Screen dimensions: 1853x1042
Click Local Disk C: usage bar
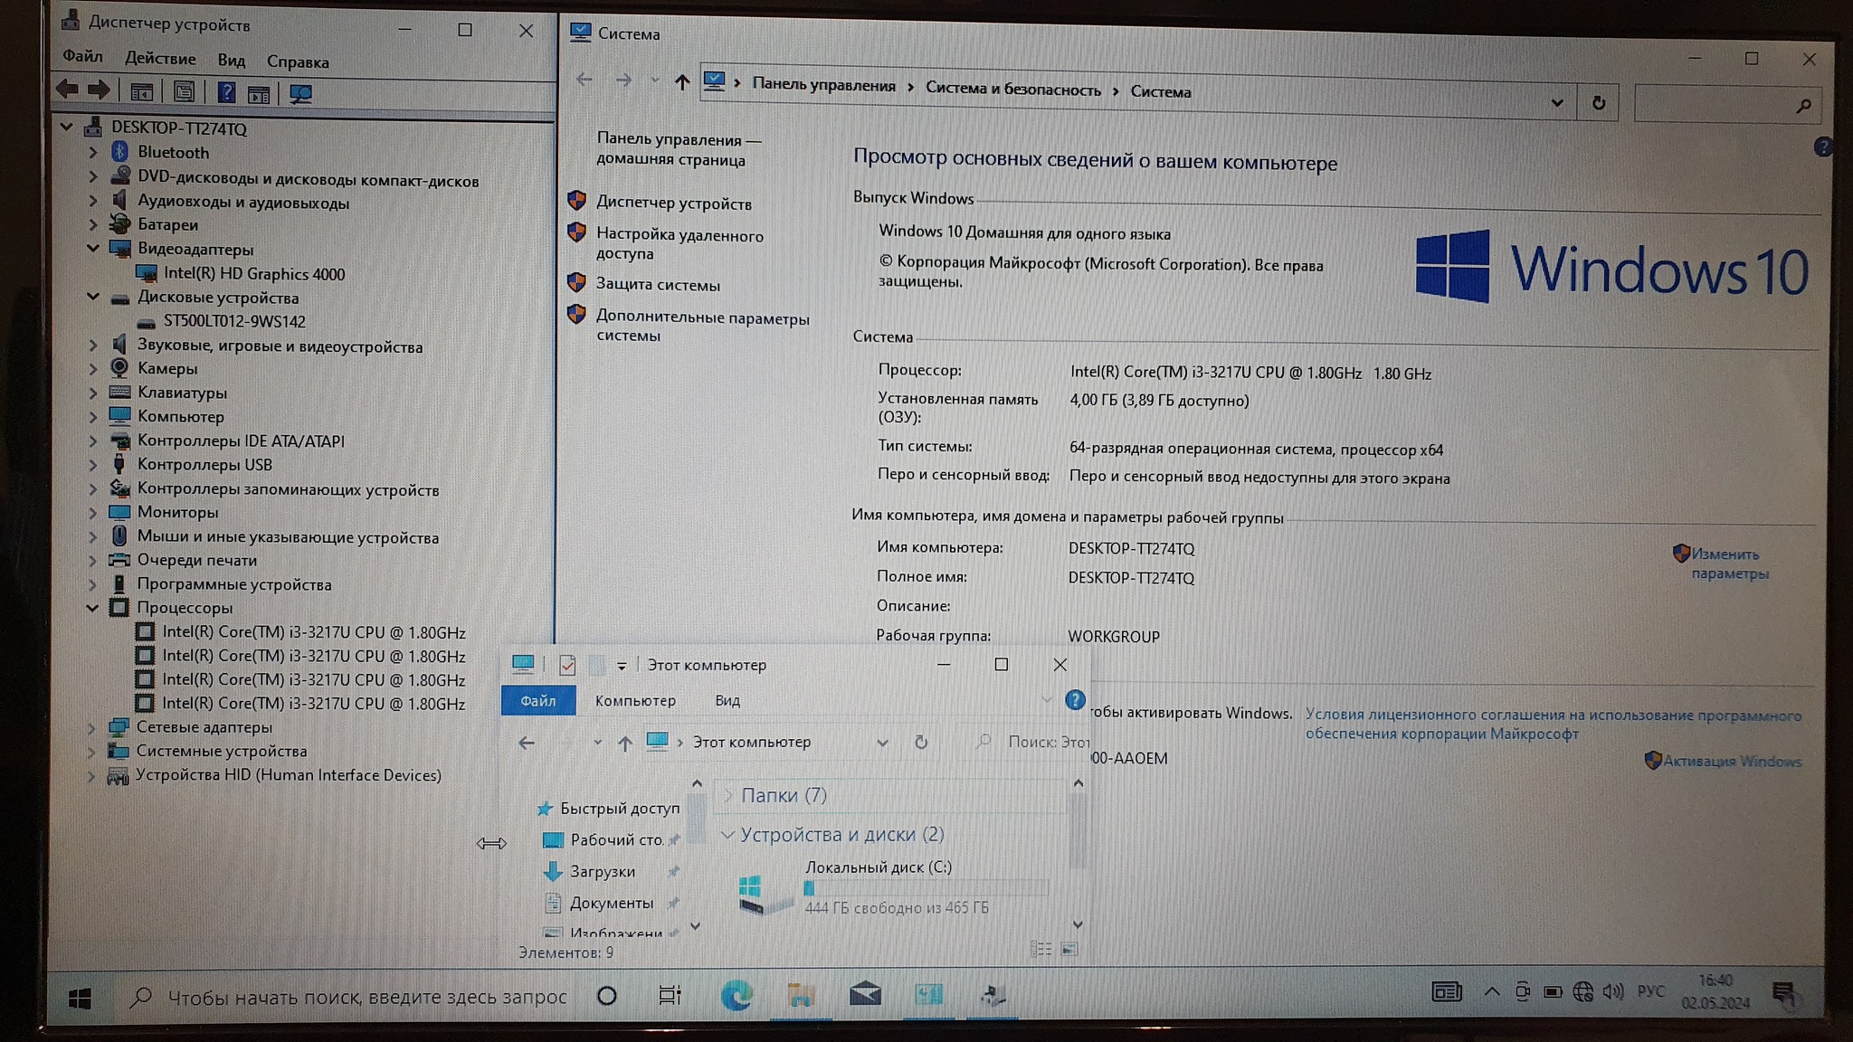pyautogui.click(x=926, y=888)
